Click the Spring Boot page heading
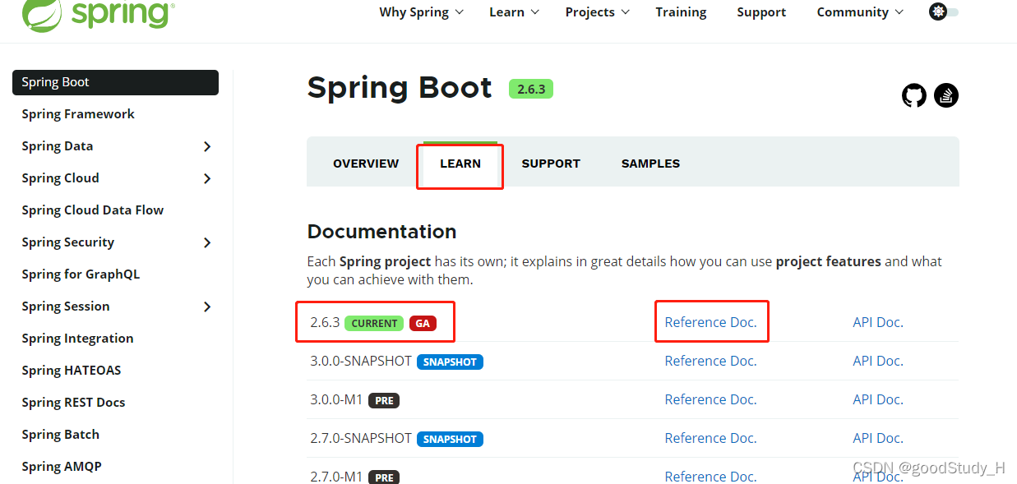 click(x=400, y=88)
